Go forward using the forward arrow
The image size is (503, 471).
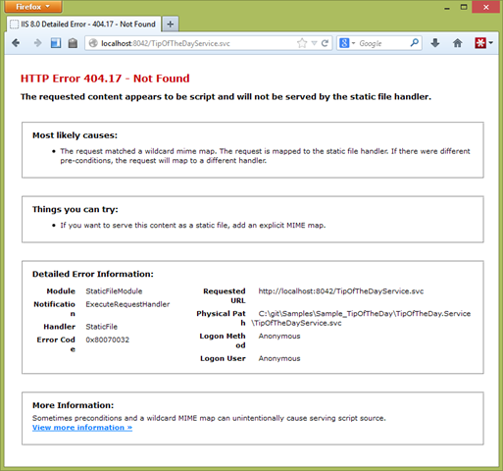[x=37, y=43]
